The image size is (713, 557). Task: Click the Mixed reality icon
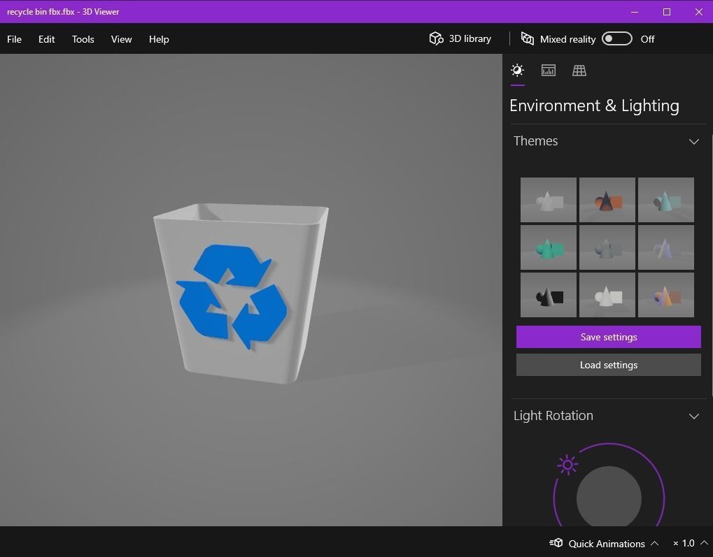point(528,38)
